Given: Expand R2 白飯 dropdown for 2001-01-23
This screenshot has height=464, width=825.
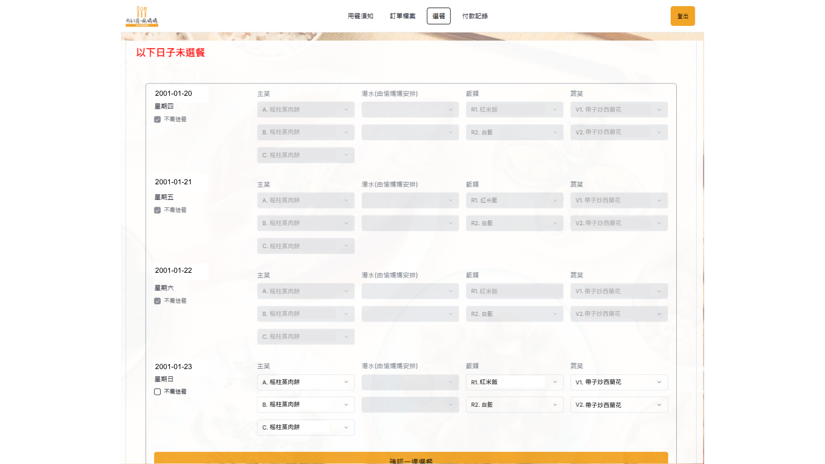Looking at the screenshot, I should (514, 405).
